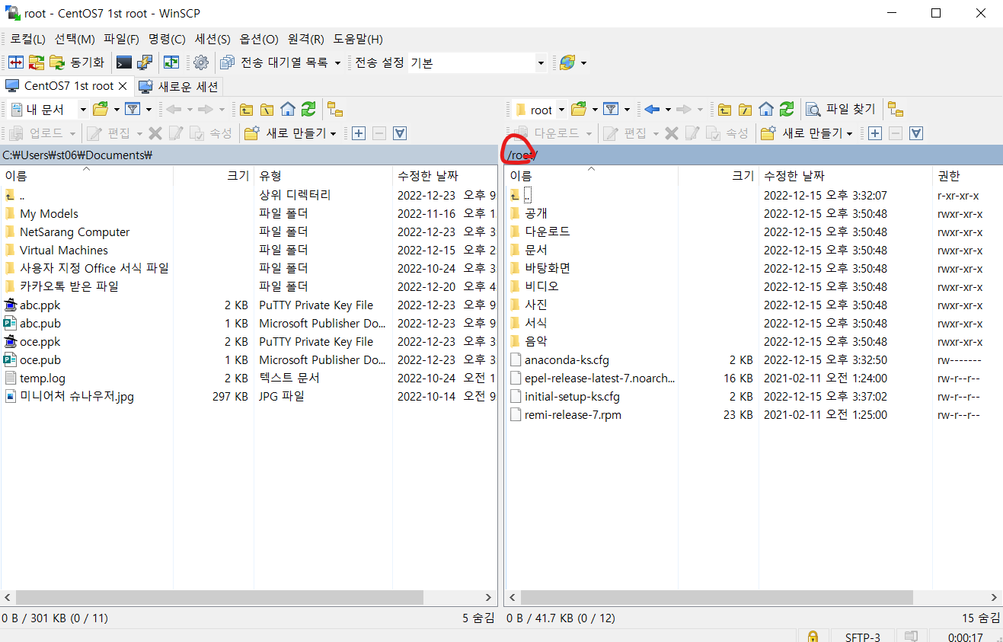Close the CentOS7 1st root tab
The height and width of the screenshot is (642, 1003).
coord(123,86)
